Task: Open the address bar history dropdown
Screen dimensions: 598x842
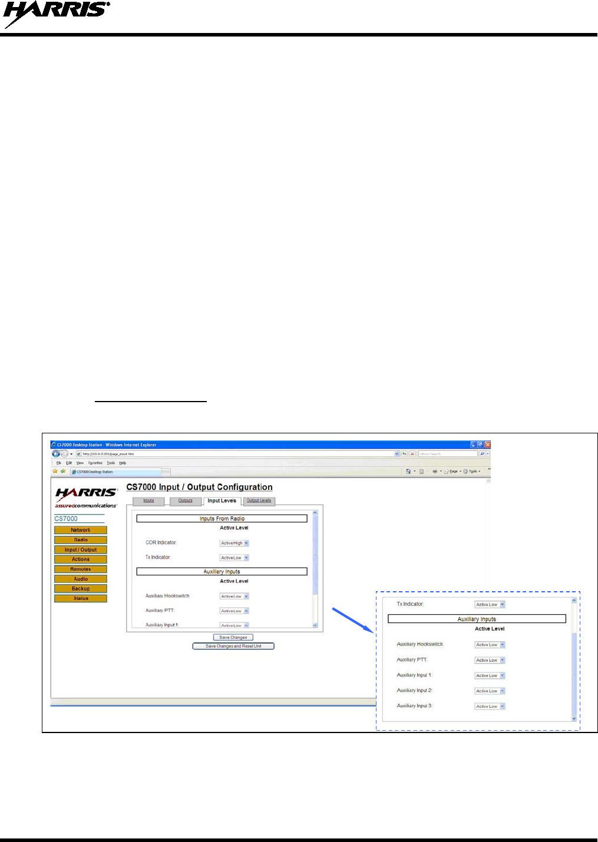Action: 397,454
